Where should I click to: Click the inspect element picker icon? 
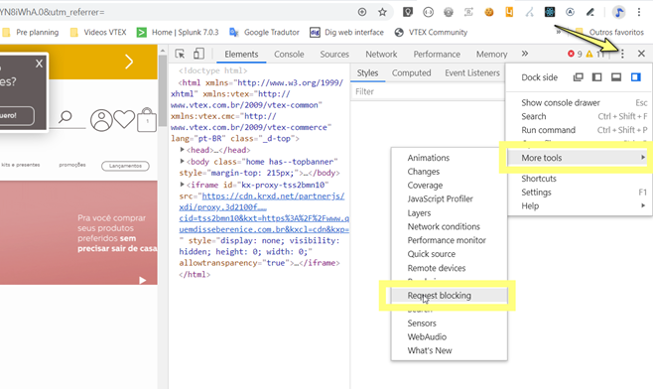coord(180,54)
